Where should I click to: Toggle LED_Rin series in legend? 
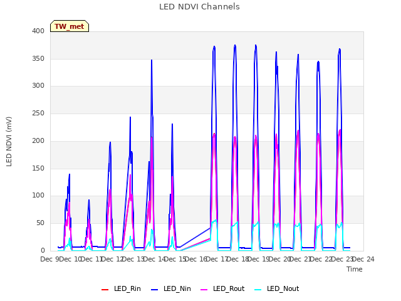click(121, 288)
